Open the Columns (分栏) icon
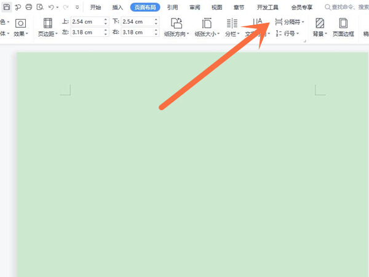This screenshot has width=369, height=277. (x=232, y=24)
